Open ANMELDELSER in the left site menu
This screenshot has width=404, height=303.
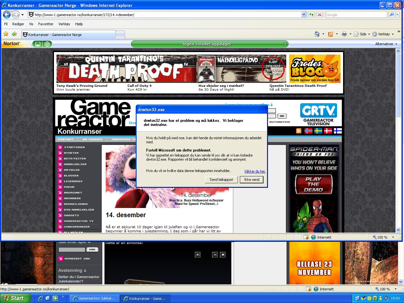click(x=75, y=164)
